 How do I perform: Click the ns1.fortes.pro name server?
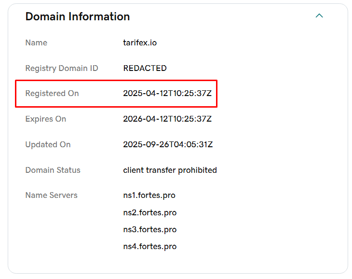pyautogui.click(x=149, y=195)
